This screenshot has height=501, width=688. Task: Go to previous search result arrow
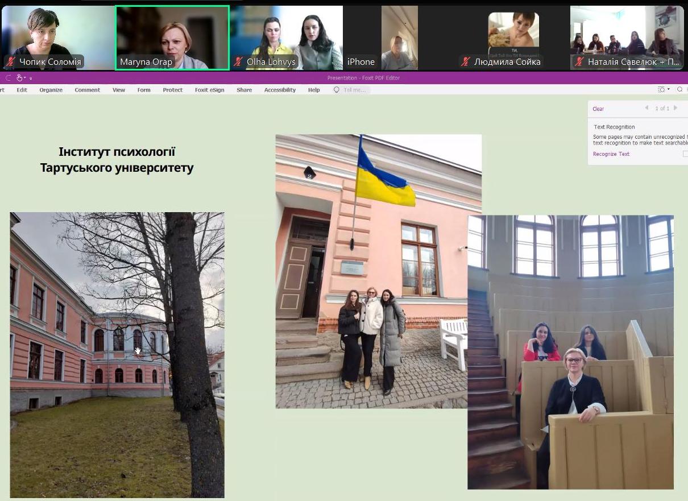coord(646,108)
